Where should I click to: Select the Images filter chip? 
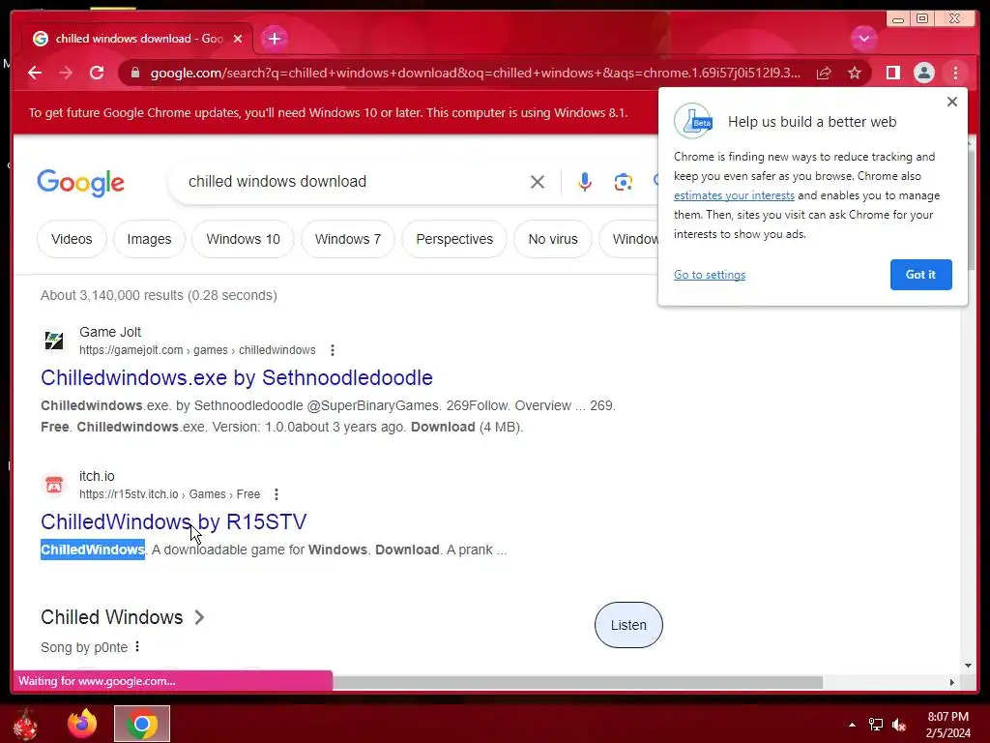[x=149, y=240]
